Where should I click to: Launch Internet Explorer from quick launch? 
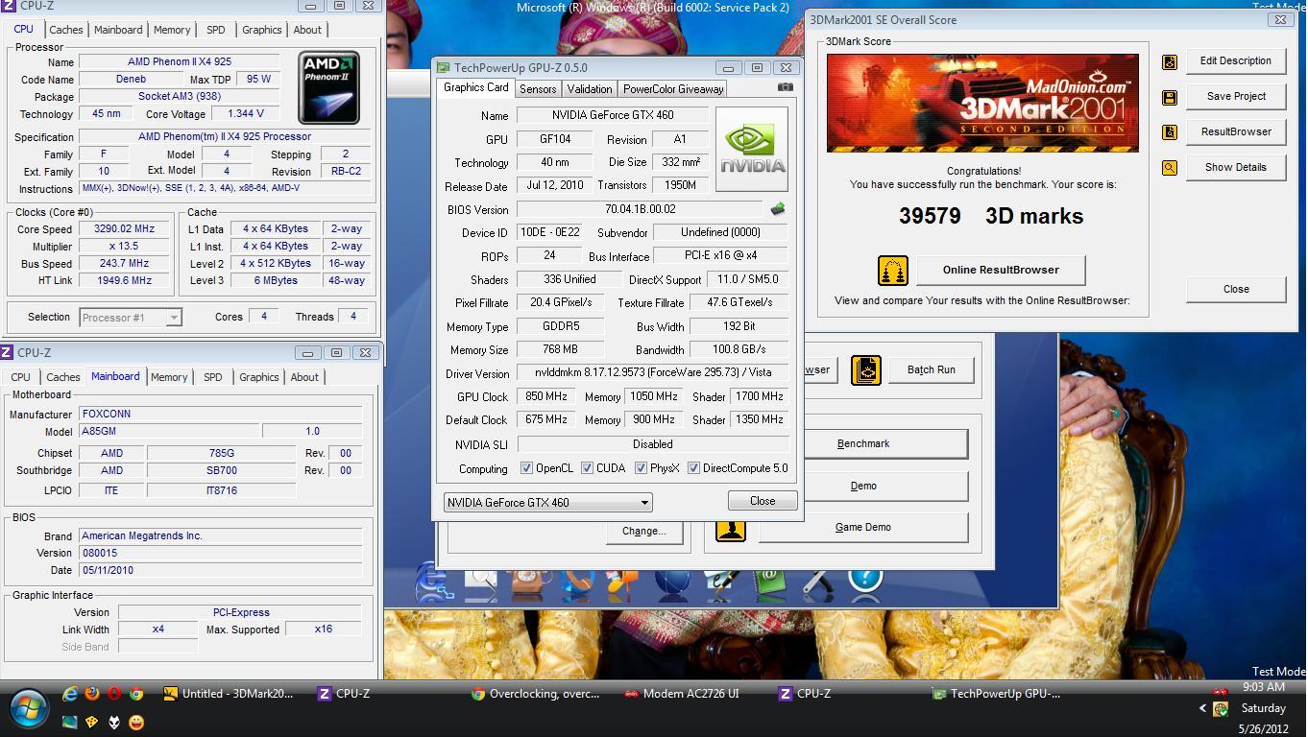click(70, 694)
